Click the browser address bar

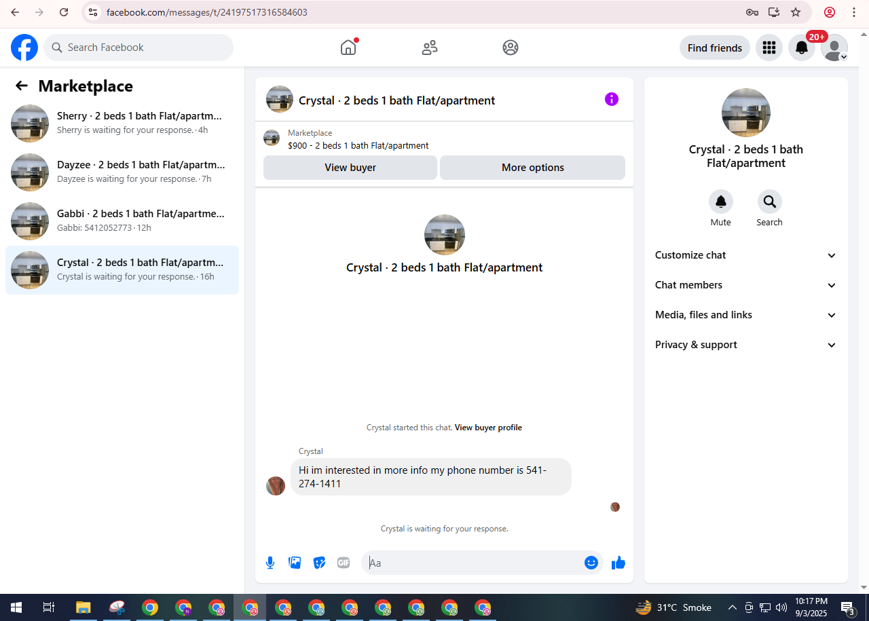tap(421, 12)
